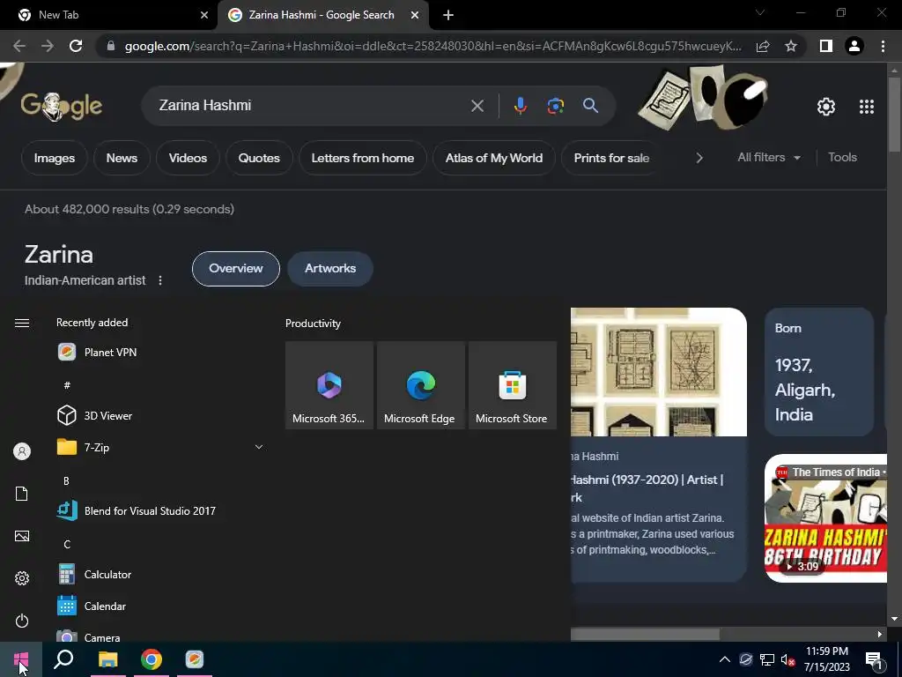Open Google Lens image search icon
Screen dimensions: 902x677
point(555,106)
